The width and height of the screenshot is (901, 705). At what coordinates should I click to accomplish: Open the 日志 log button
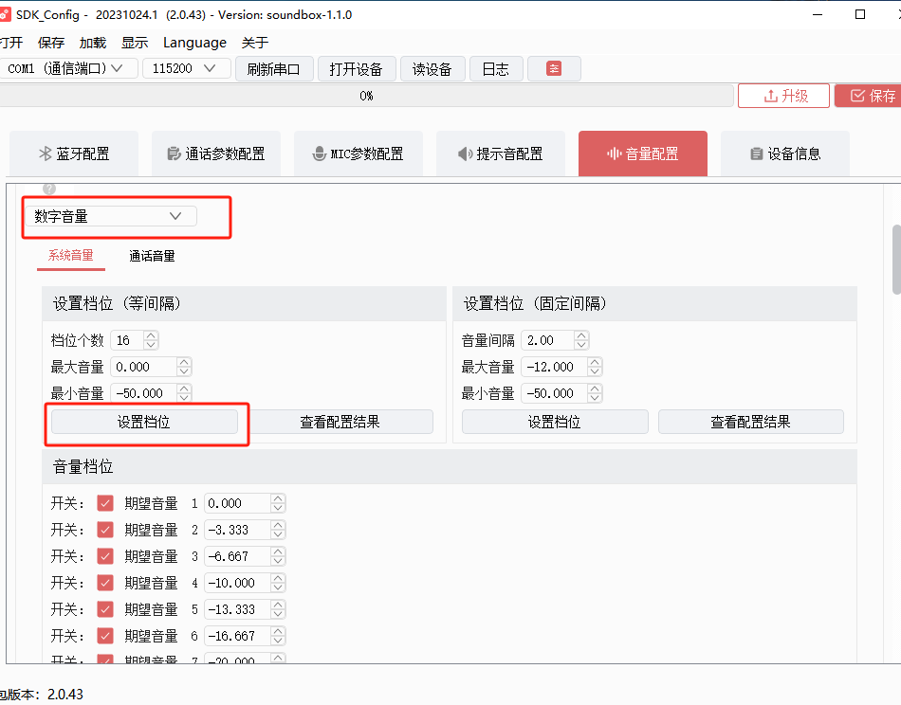[496, 69]
